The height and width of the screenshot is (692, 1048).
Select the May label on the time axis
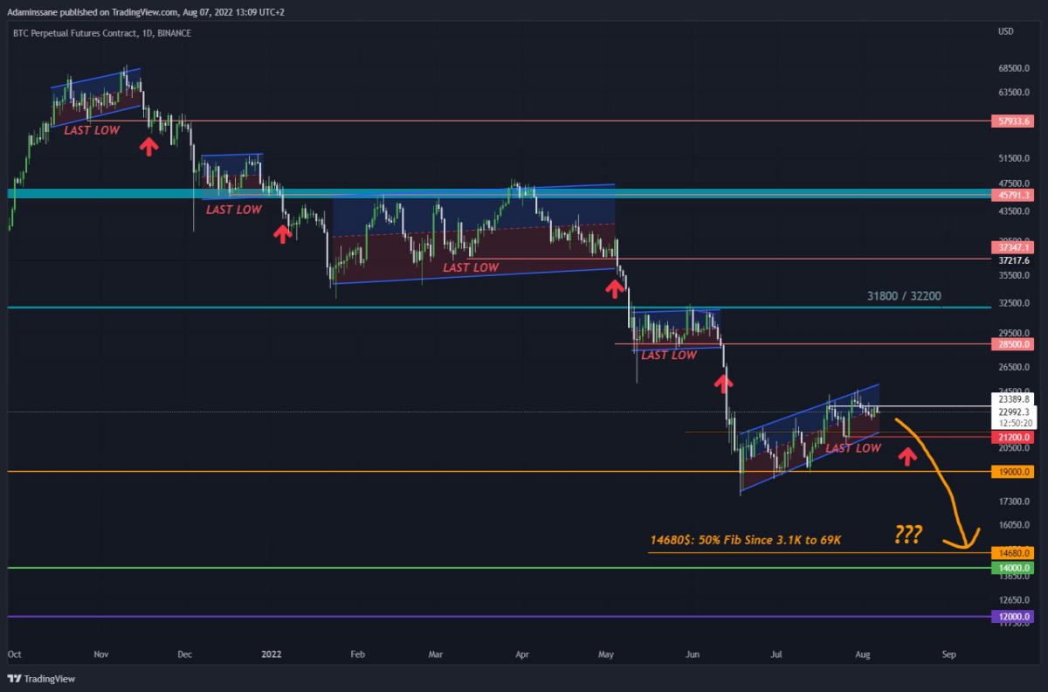click(608, 654)
